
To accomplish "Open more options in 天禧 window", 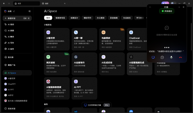I will (150, 7).
